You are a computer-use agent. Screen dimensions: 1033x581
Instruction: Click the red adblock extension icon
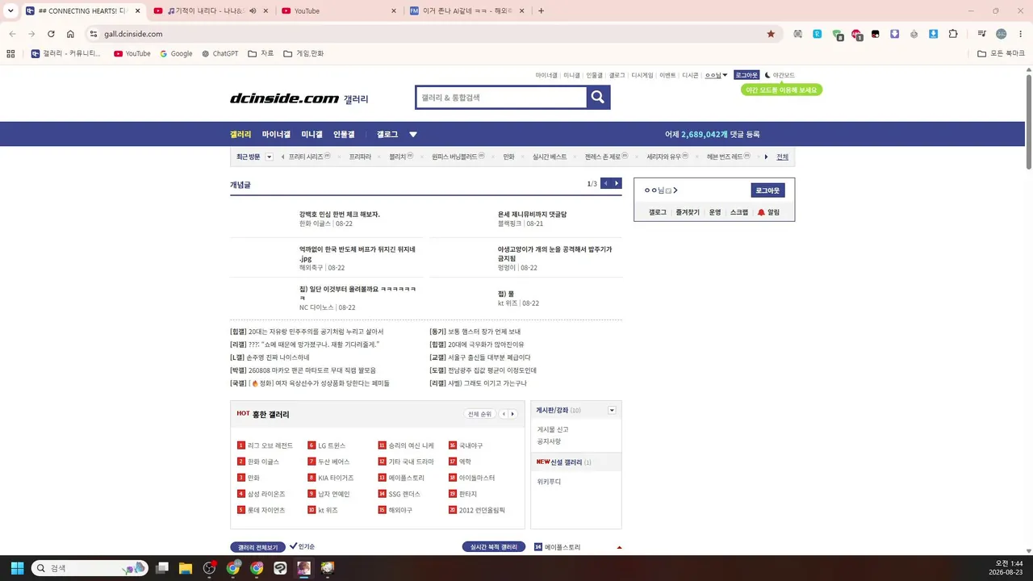click(857, 35)
